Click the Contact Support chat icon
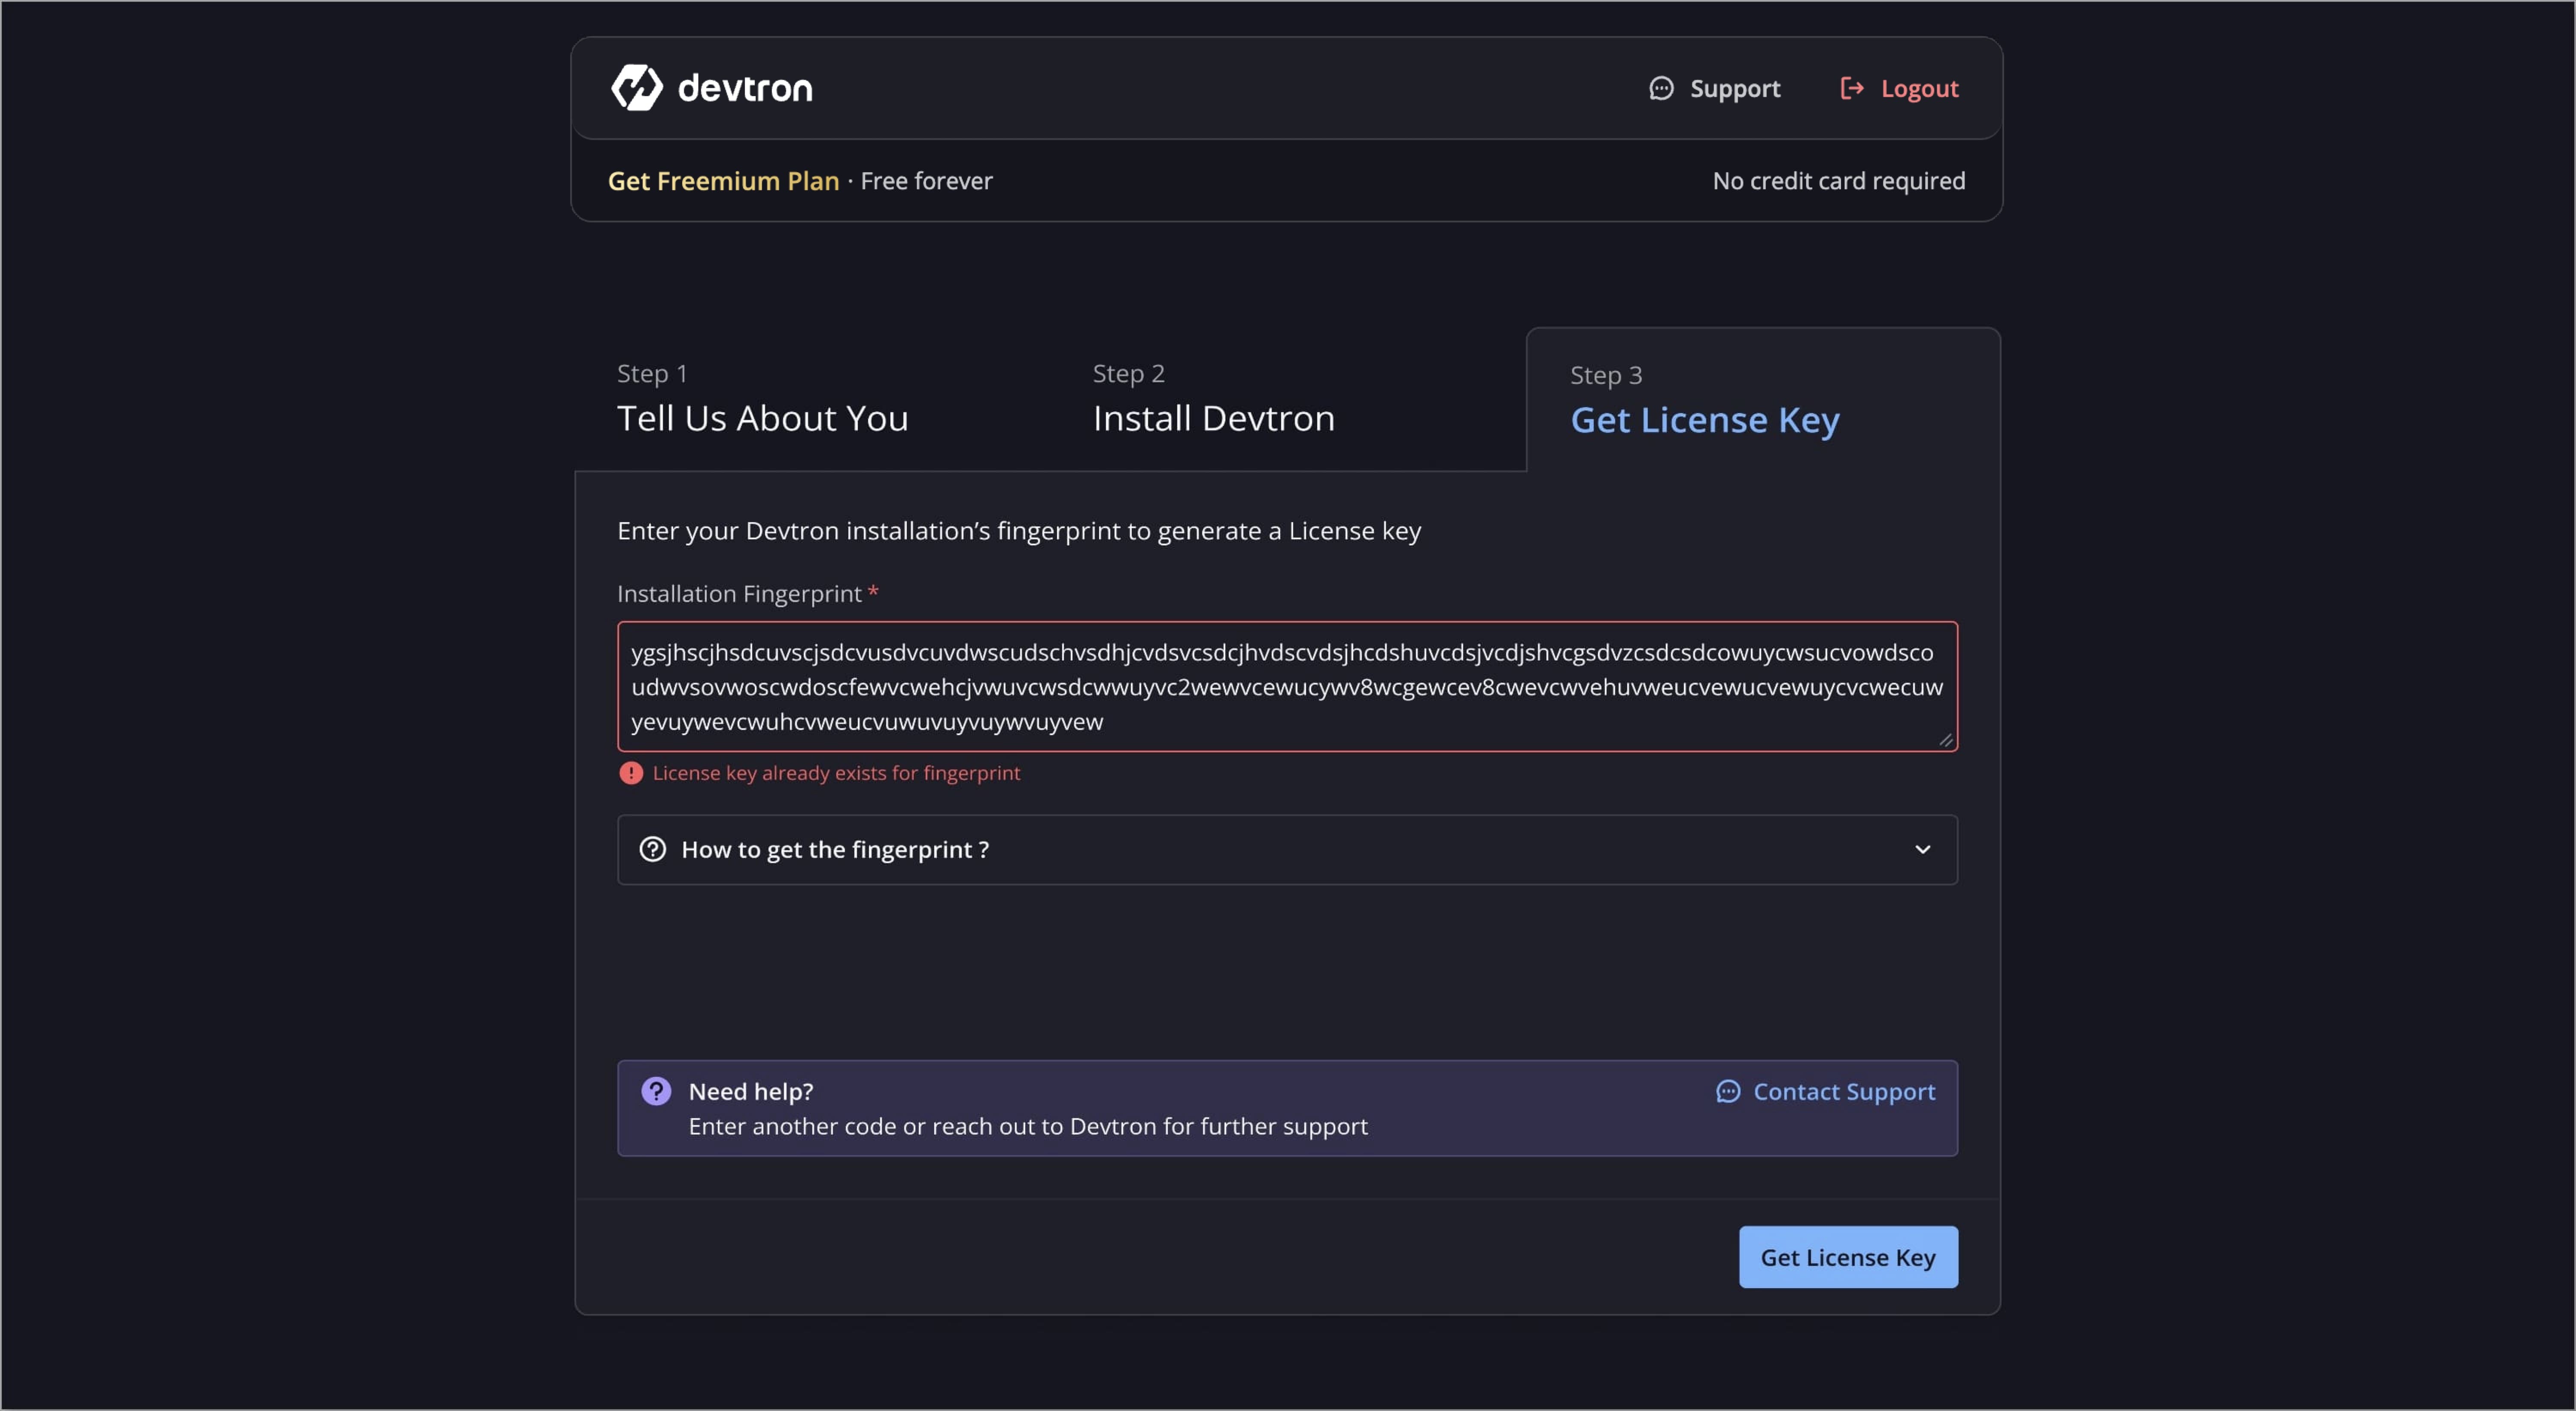The height and width of the screenshot is (1411, 2576). [x=1728, y=1092]
